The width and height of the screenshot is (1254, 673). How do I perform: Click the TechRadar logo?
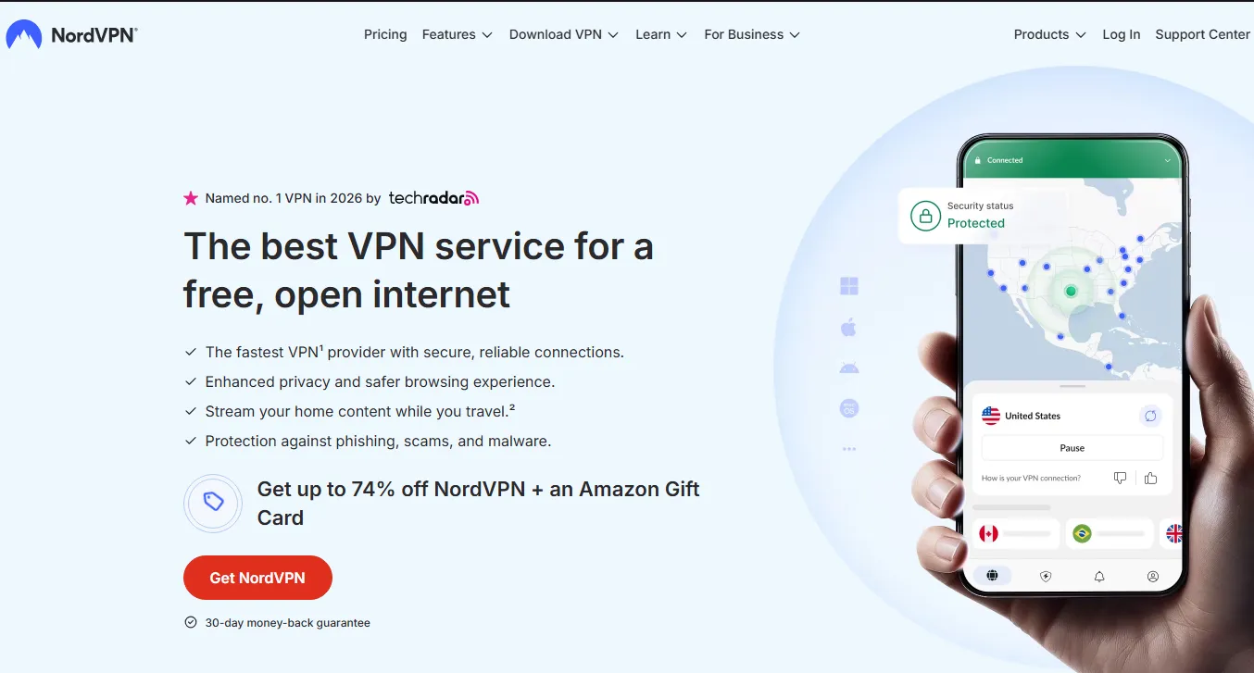(433, 198)
